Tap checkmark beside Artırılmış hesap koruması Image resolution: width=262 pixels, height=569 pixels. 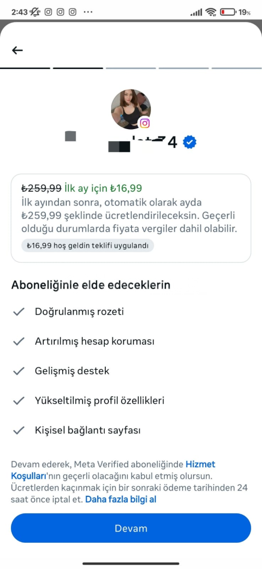click(x=18, y=341)
